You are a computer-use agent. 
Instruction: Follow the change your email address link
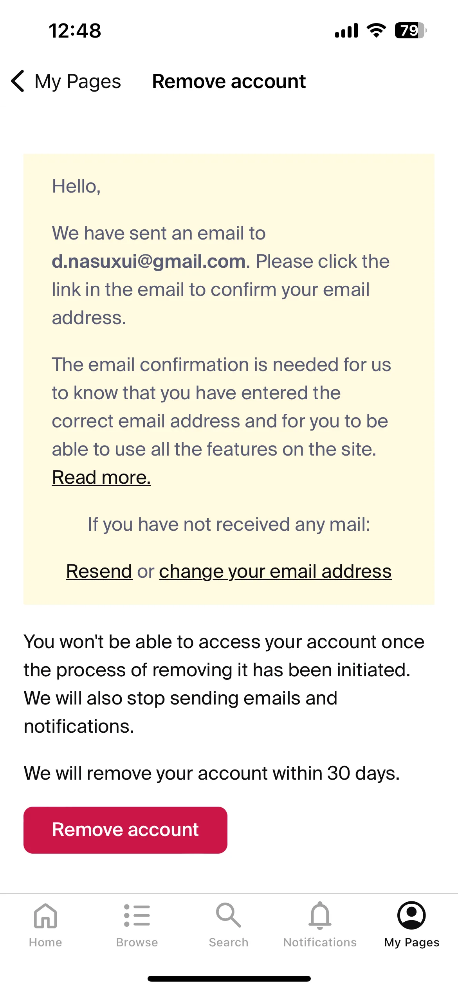[x=275, y=571]
